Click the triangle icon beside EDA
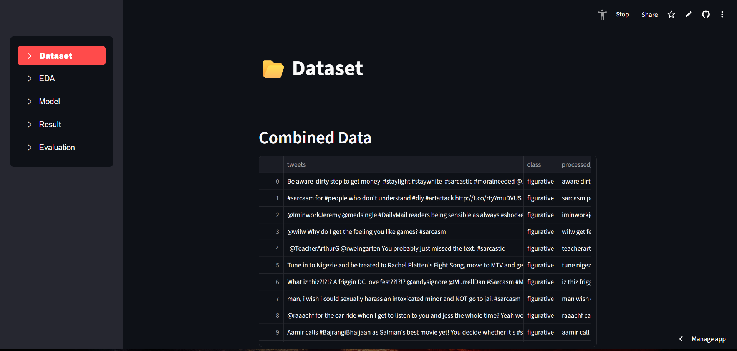This screenshot has height=351, width=737. pyautogui.click(x=29, y=79)
